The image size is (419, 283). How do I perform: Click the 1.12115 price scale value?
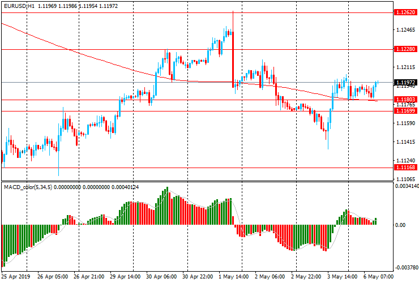(x=405, y=67)
